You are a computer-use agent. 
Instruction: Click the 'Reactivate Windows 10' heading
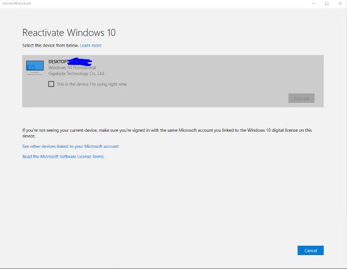pos(69,33)
